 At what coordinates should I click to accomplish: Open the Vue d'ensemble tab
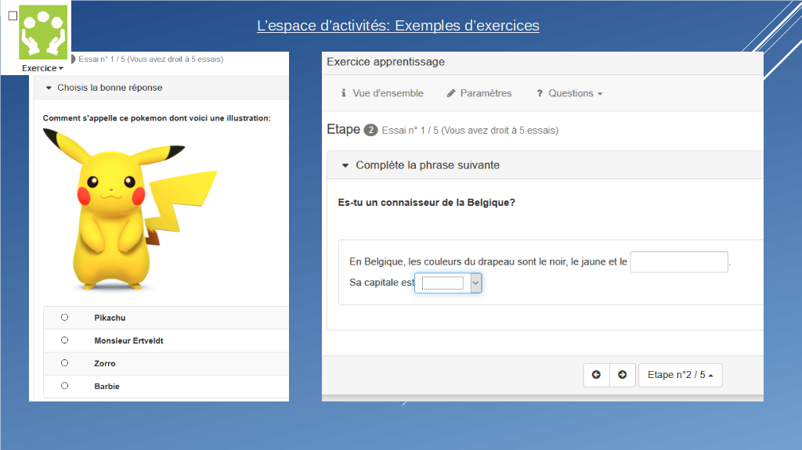[382, 93]
